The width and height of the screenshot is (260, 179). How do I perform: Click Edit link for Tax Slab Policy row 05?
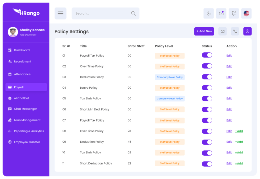(x=229, y=99)
